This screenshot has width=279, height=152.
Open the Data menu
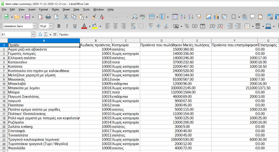(76, 9)
